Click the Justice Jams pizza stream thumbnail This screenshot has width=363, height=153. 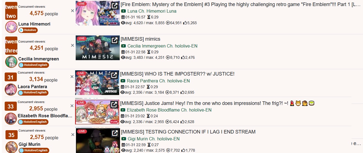97,112
